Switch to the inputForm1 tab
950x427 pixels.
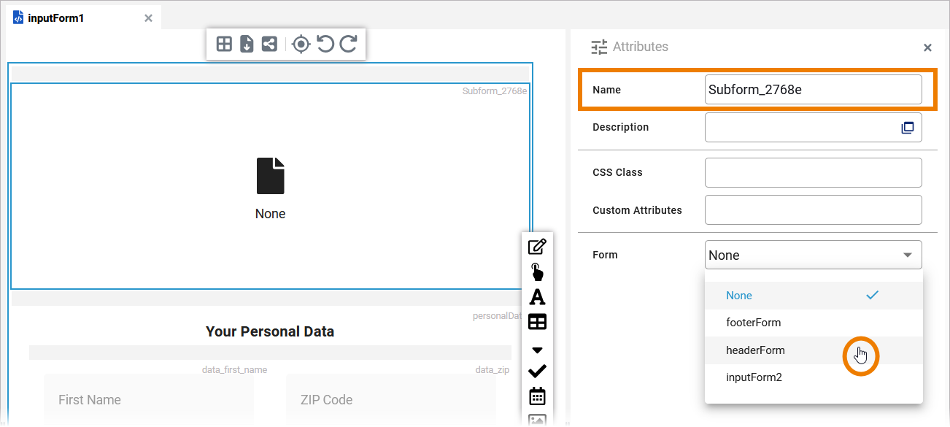55,18
